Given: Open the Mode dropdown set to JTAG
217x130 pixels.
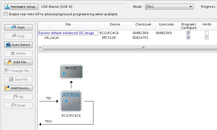Looking at the screenshot, I should pyautogui.click(x=169, y=7).
